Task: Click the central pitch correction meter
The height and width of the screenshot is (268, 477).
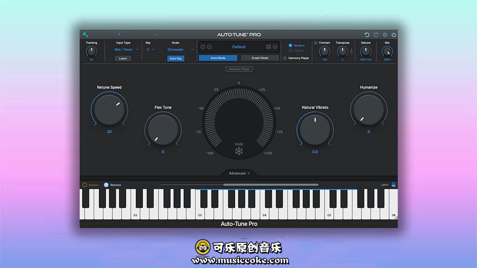Action: [239, 122]
